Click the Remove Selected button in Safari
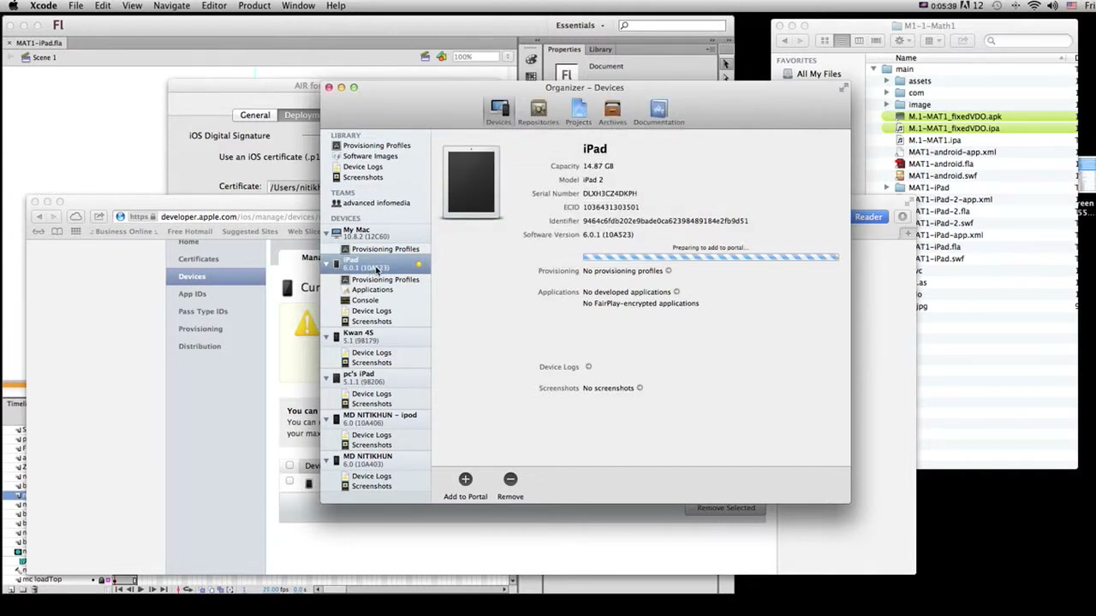1096x616 pixels. 726,508
